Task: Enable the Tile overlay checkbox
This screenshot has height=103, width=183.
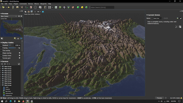Action: [x=1, y=50]
